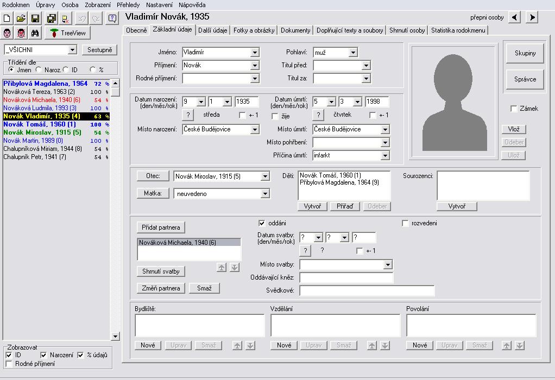Image resolution: width=555 pixels, height=380 pixels.
Task: Save using the single floppy disk icon
Action: tap(35, 18)
